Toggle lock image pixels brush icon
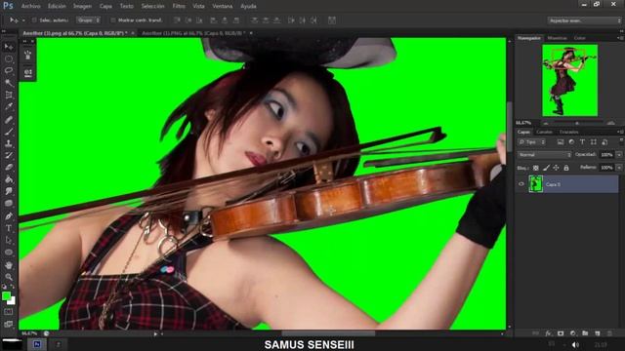625x351 pixels. pos(546,168)
